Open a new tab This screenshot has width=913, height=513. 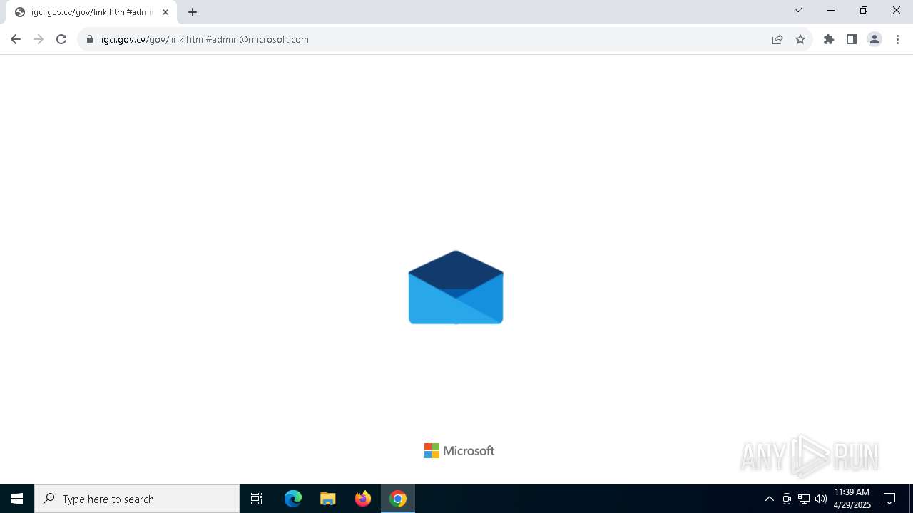pyautogui.click(x=193, y=12)
